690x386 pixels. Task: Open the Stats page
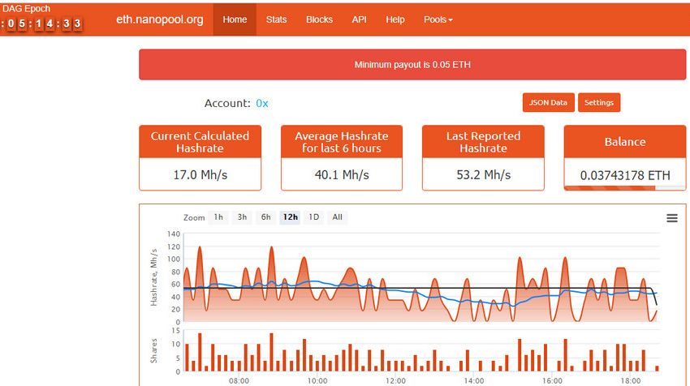coord(277,19)
